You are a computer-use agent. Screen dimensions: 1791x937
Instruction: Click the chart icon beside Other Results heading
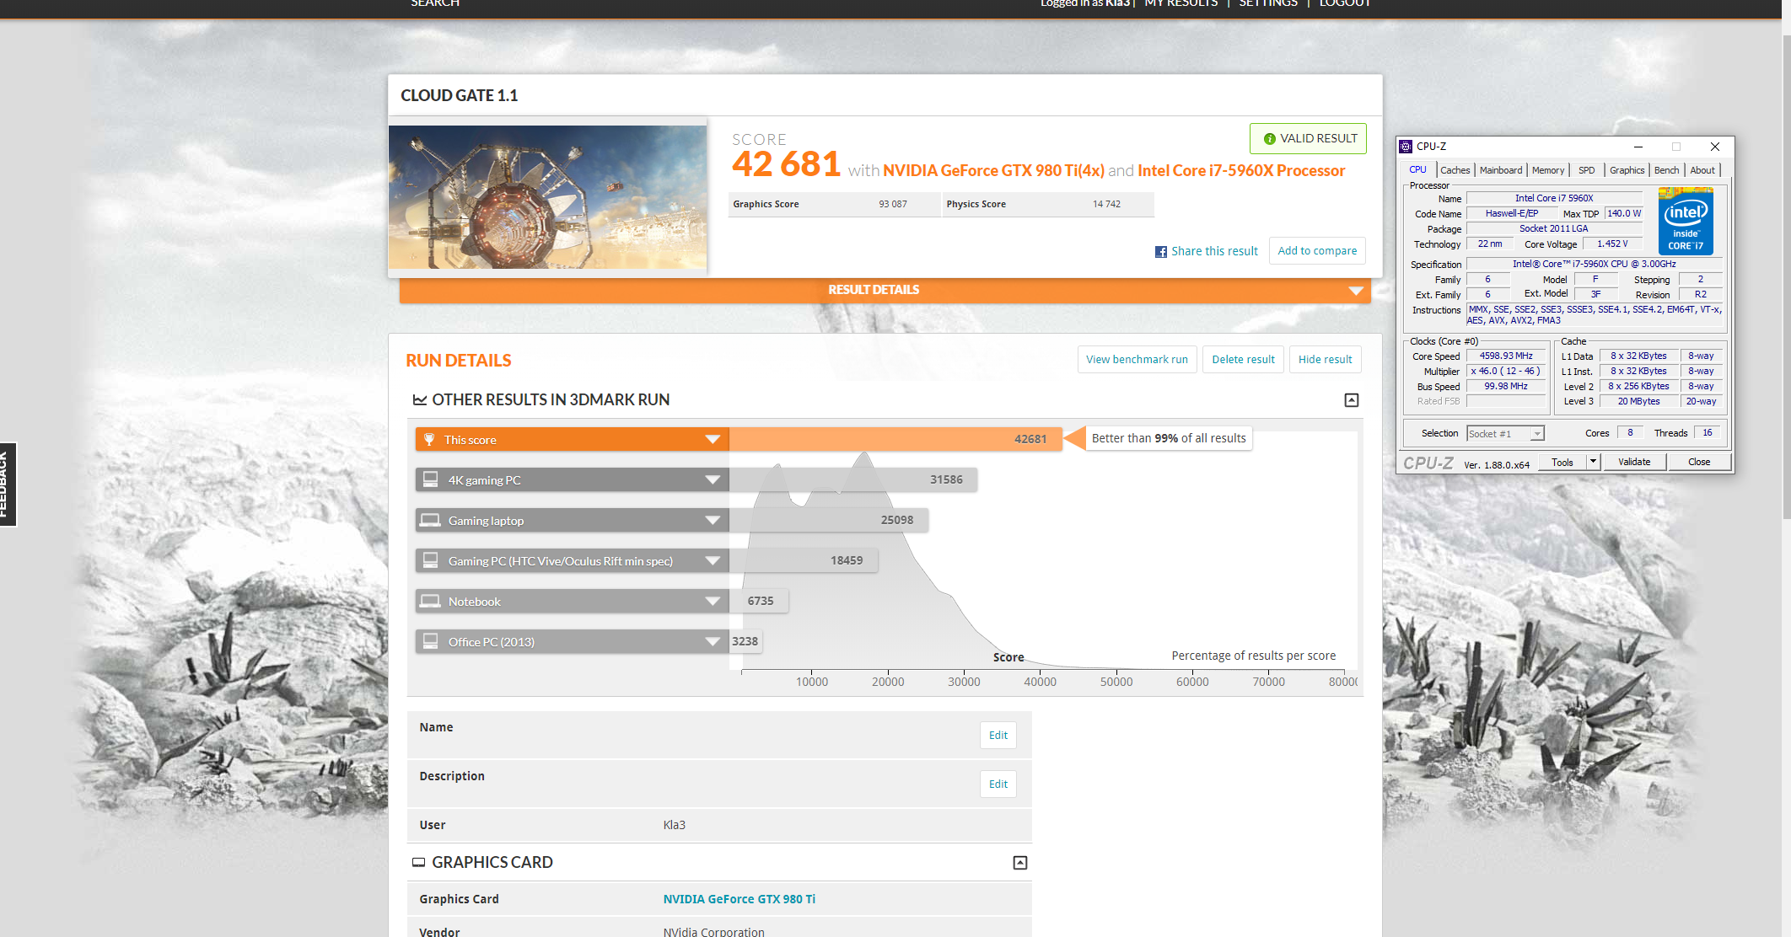pyautogui.click(x=419, y=400)
